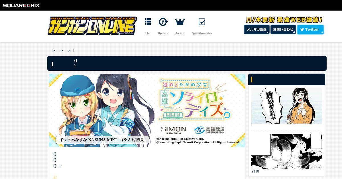Click the メルマガ登録 button

coord(256,30)
